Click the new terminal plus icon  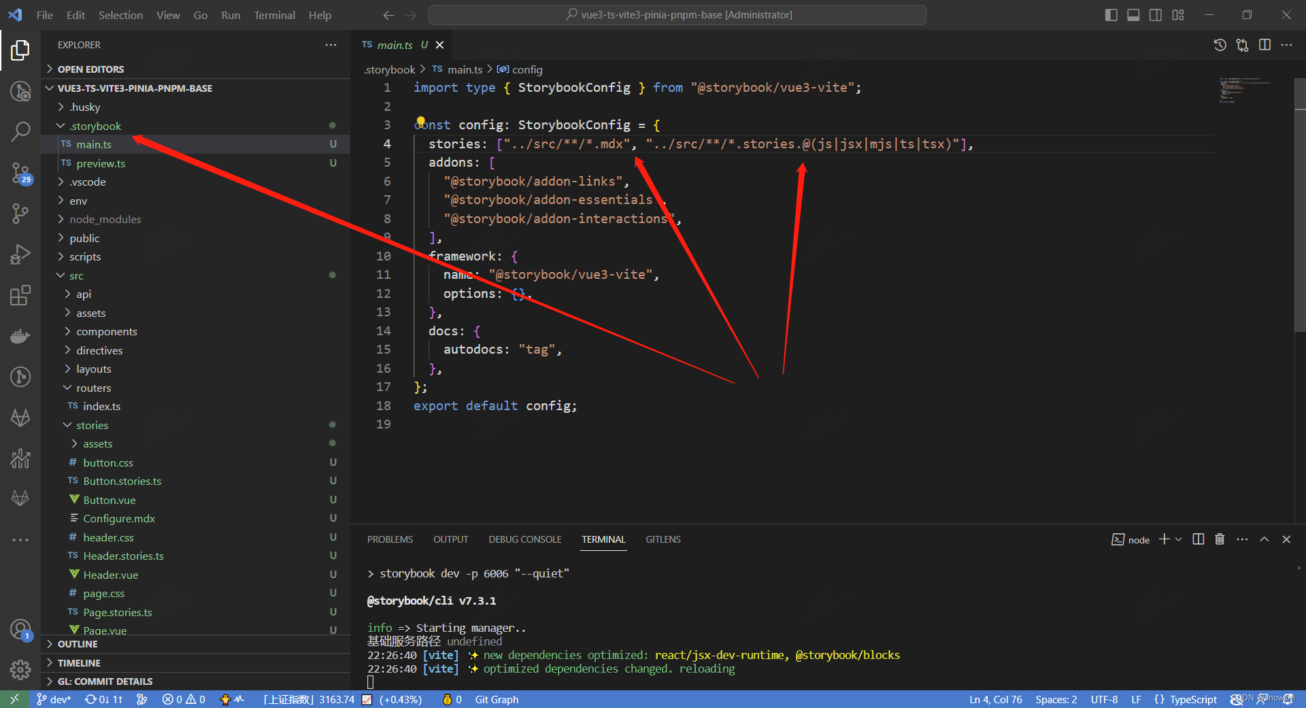tap(1165, 539)
